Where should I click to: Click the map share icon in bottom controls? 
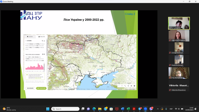[128, 86]
